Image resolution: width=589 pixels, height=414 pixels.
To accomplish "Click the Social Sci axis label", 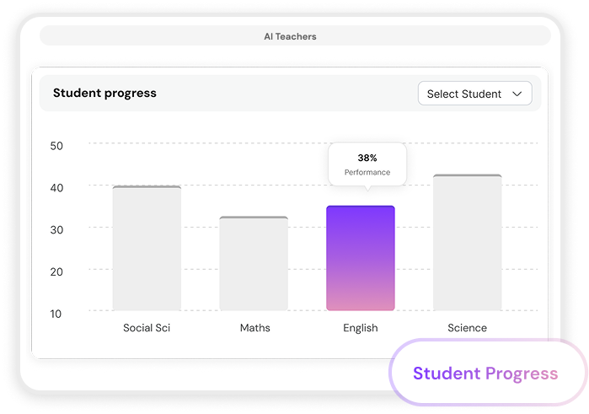I will pyautogui.click(x=147, y=328).
